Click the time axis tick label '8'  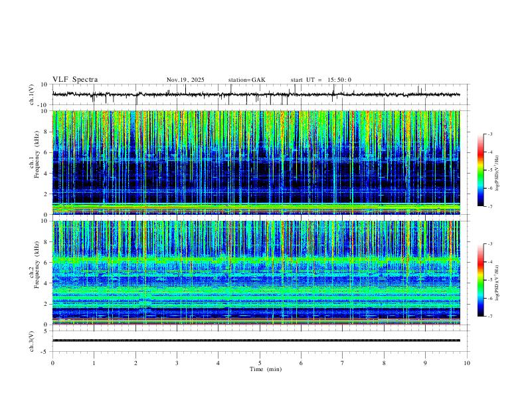pyautogui.click(x=384, y=363)
